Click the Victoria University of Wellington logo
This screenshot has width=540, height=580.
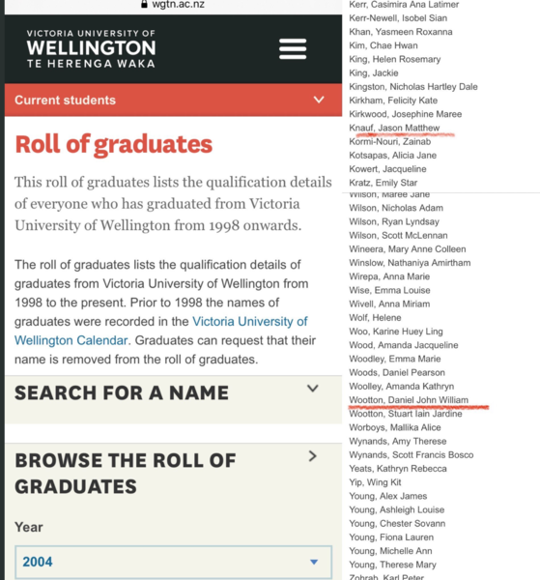point(91,49)
